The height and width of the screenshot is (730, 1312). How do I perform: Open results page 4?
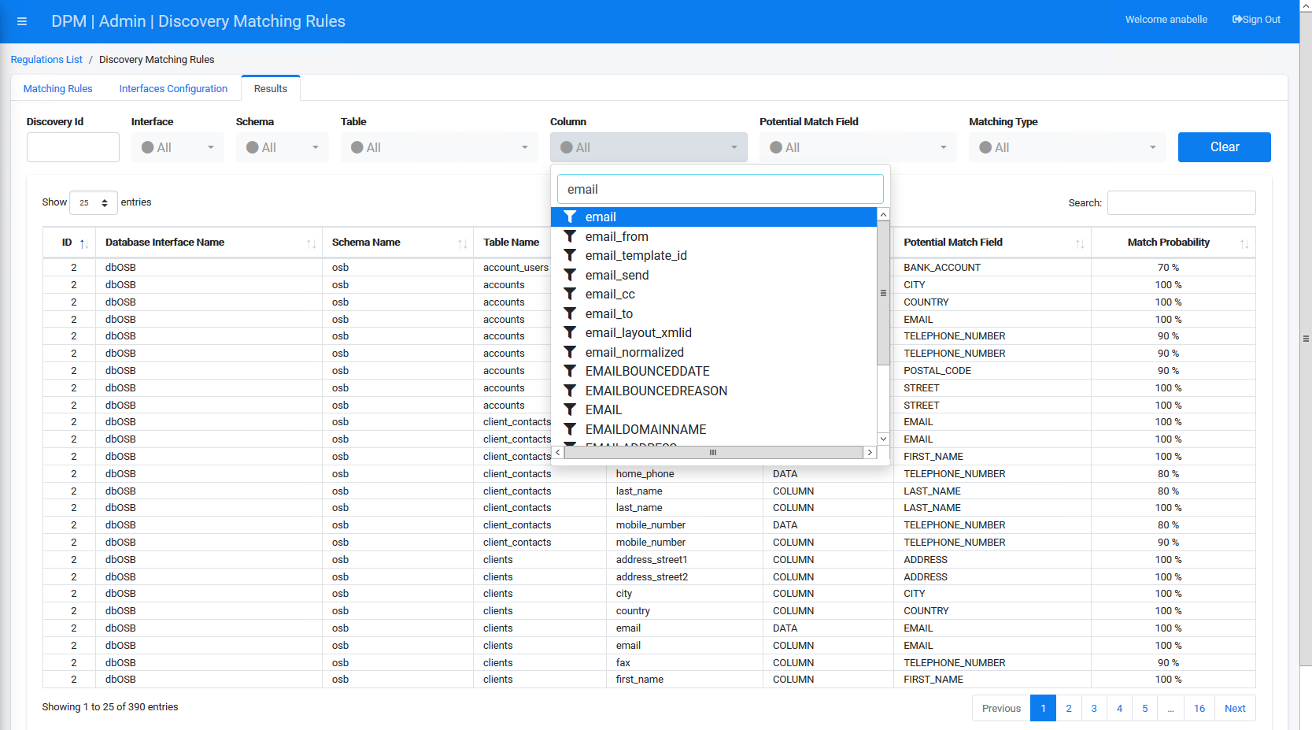click(x=1119, y=708)
